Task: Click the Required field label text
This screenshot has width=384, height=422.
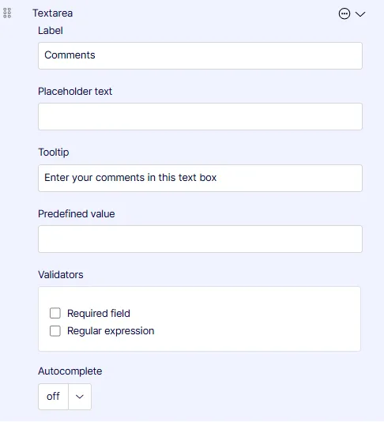Action: coord(99,313)
